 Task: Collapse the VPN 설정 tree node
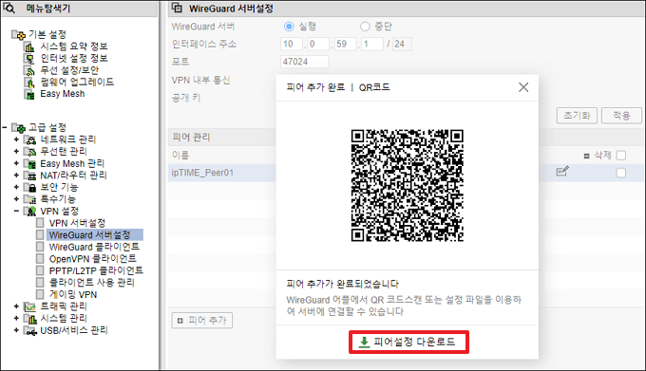[16, 211]
